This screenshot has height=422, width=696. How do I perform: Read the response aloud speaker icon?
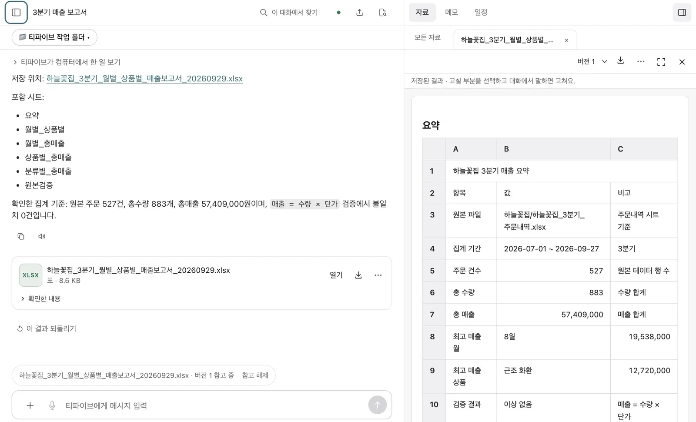tap(42, 236)
